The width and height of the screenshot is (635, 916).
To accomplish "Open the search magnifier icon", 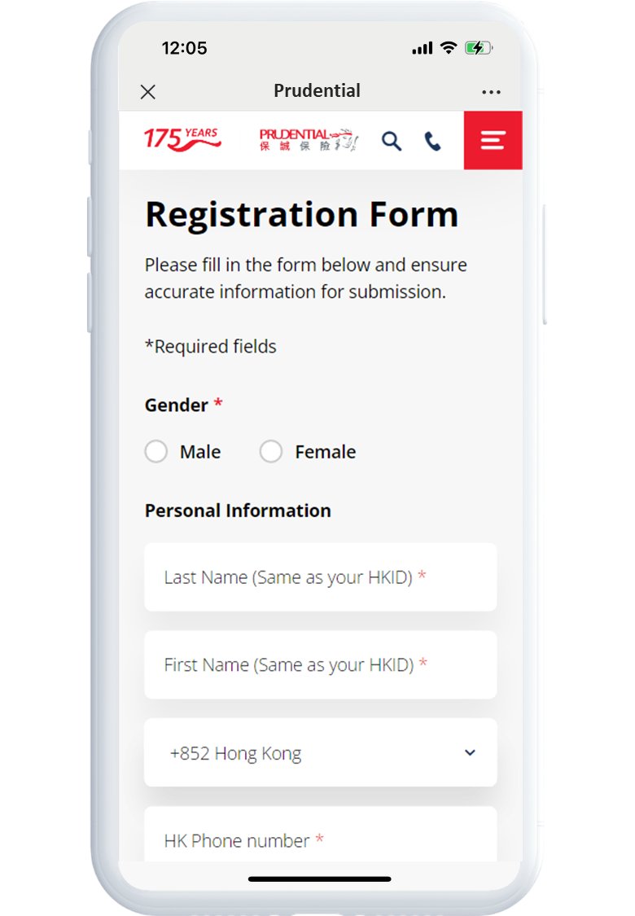I will [x=392, y=141].
